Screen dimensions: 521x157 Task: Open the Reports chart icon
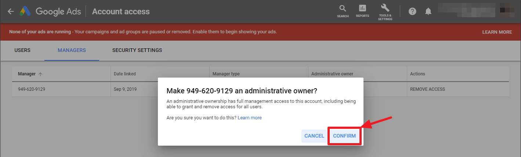coord(362,8)
